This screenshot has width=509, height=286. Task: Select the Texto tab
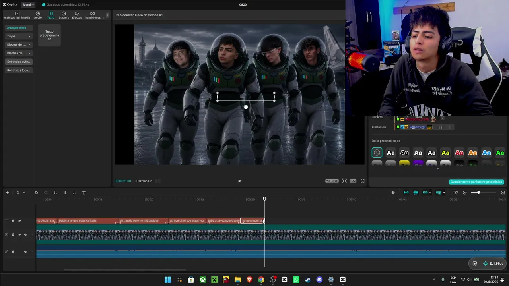51,15
